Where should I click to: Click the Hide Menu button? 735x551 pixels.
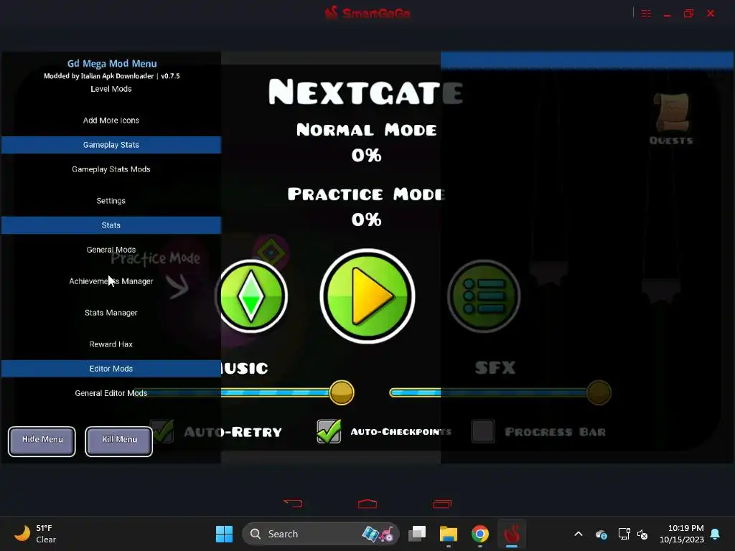click(42, 441)
